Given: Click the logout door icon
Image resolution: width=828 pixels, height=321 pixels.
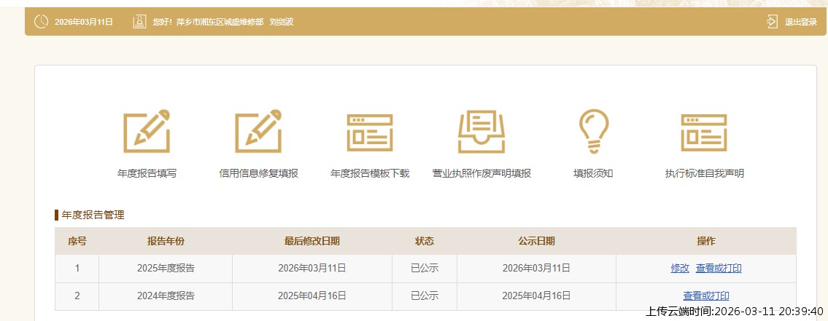Looking at the screenshot, I should (x=773, y=22).
